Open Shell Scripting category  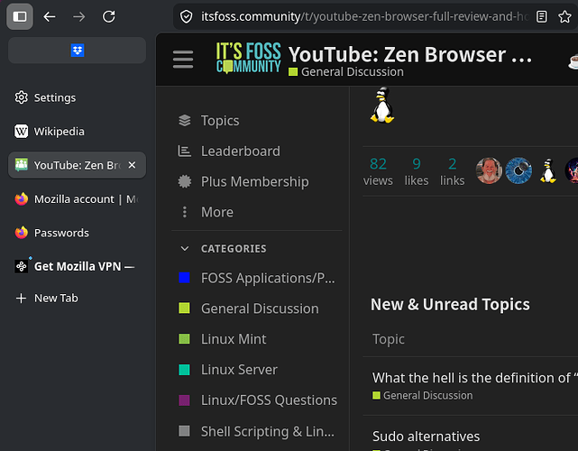[257, 431]
